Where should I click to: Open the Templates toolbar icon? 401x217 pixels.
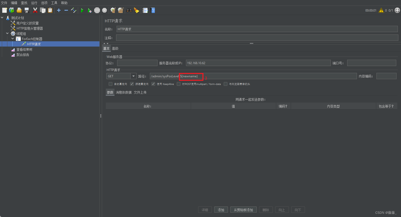pos(12,10)
